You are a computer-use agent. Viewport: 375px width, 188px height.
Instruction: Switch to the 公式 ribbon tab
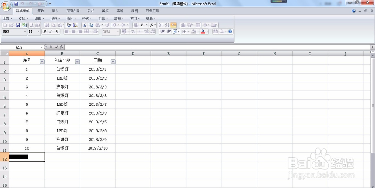pyautogui.click(x=91, y=11)
